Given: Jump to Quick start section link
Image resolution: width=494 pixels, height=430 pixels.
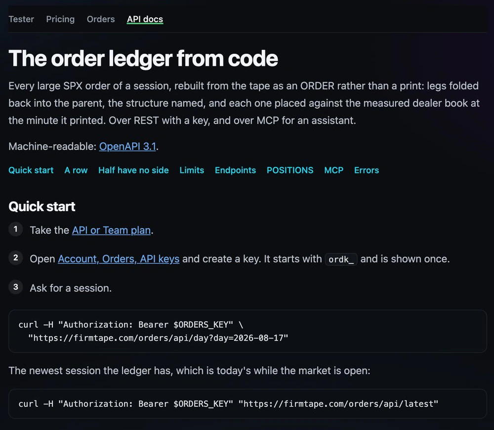Looking at the screenshot, I should 31,170.
